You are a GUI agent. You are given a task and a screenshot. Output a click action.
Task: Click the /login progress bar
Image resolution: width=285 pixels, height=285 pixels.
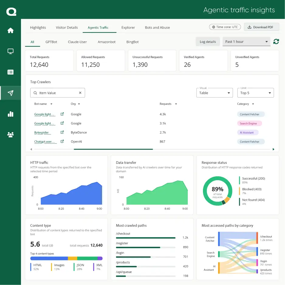[x=146, y=257]
